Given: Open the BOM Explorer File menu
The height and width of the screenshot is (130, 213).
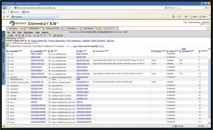Looking at the screenshot, I should coord(9,32).
